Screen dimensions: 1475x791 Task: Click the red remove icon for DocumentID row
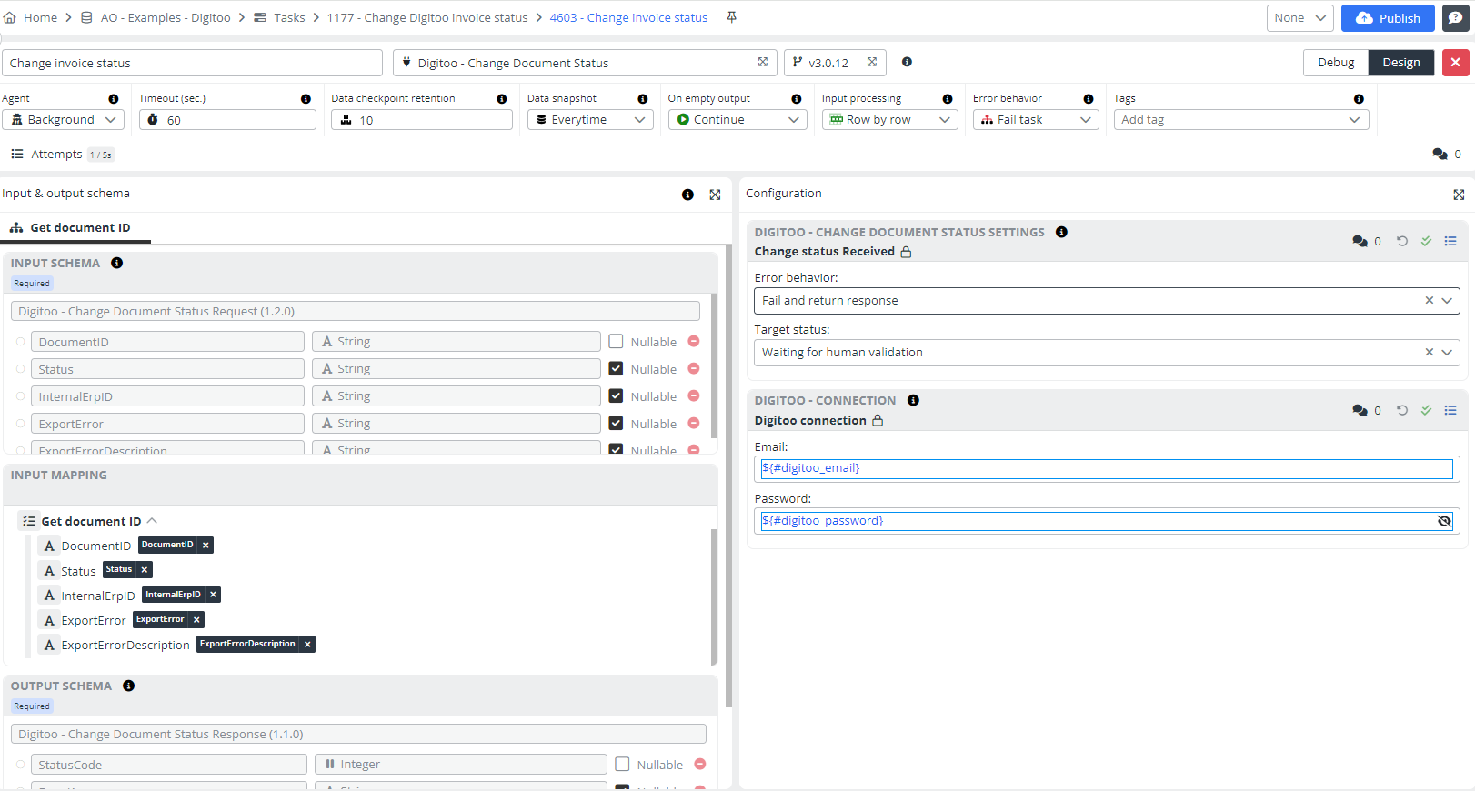pos(694,342)
